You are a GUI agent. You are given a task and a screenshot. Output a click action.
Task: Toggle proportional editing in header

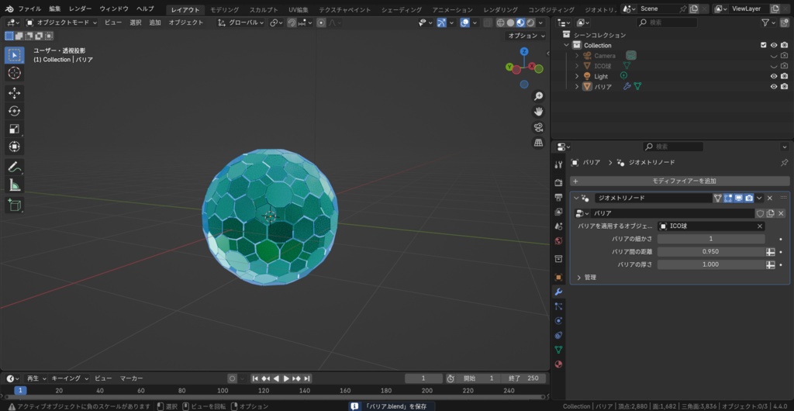coord(321,22)
